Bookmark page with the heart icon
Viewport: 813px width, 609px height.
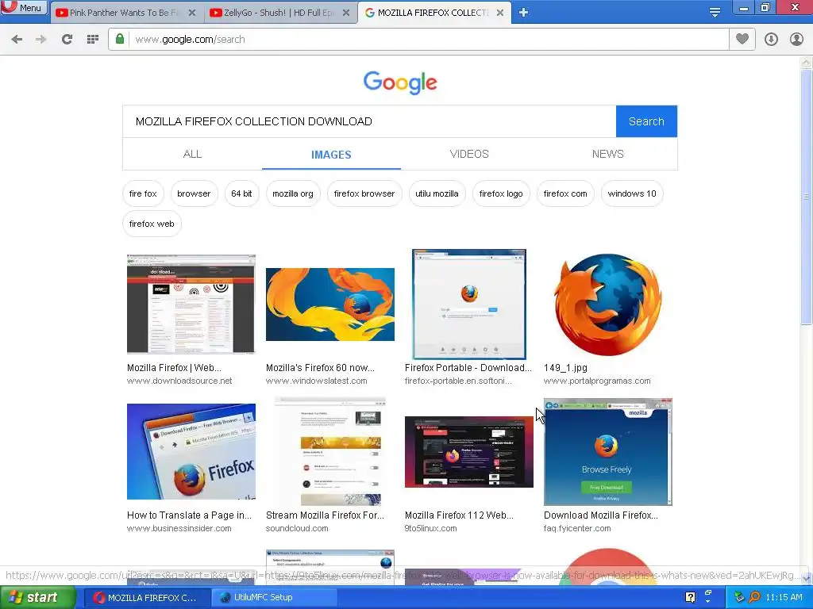click(x=742, y=40)
